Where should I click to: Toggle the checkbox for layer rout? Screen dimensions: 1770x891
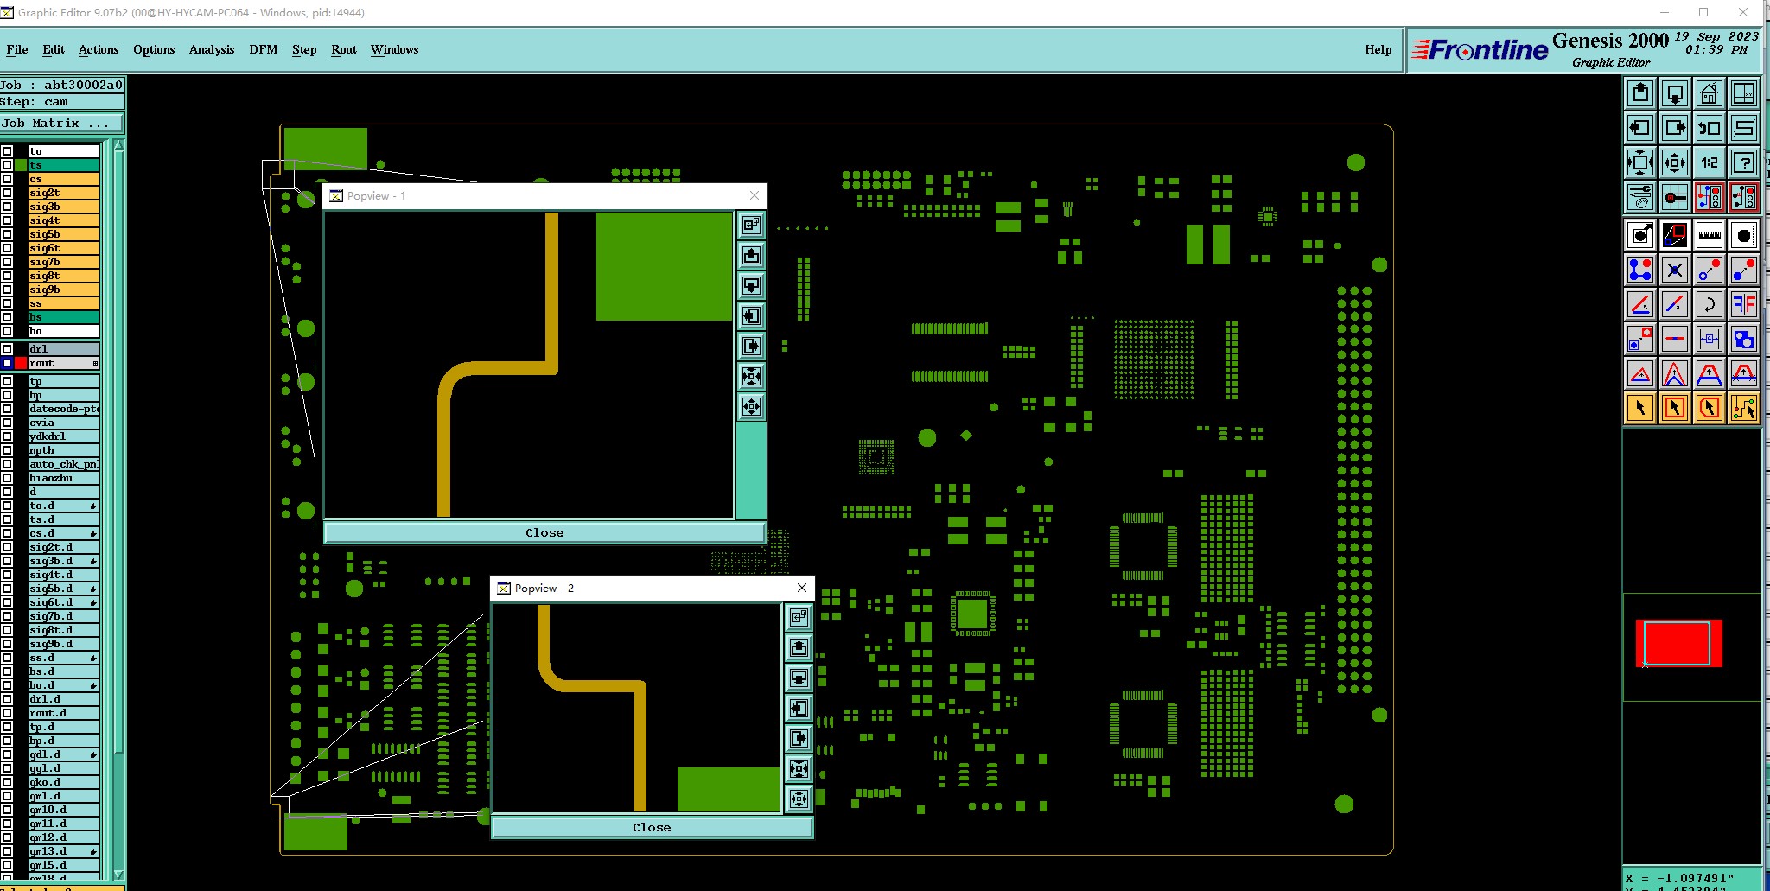point(7,363)
